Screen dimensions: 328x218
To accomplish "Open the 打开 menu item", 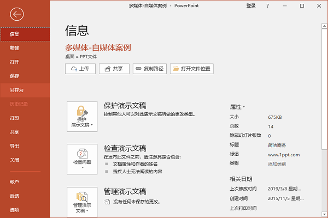I will pos(25,62).
